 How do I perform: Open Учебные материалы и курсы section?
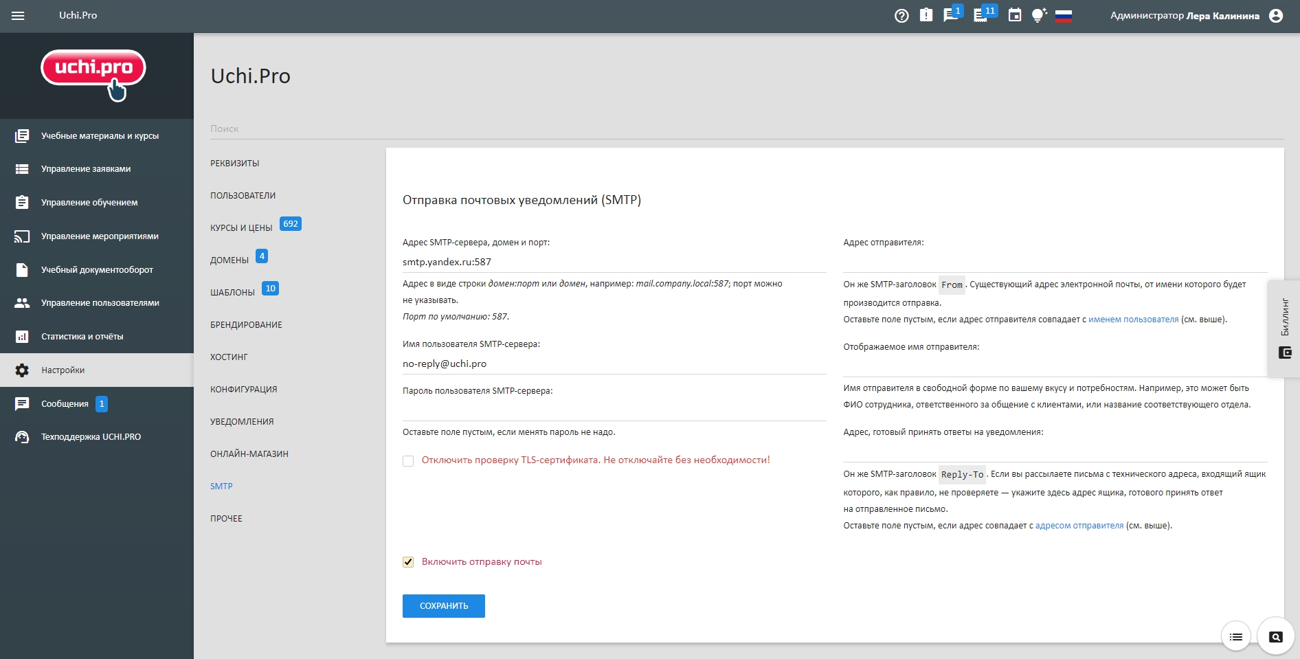coord(97,135)
